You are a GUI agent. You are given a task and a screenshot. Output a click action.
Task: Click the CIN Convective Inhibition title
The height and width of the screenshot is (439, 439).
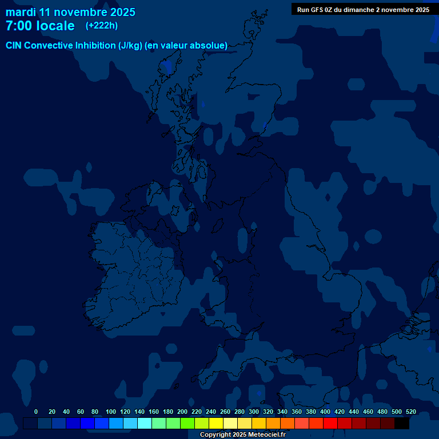[x=117, y=45]
